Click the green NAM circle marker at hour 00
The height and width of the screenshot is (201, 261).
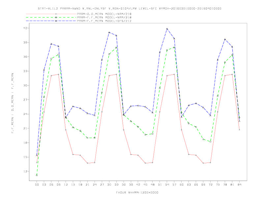37,175
